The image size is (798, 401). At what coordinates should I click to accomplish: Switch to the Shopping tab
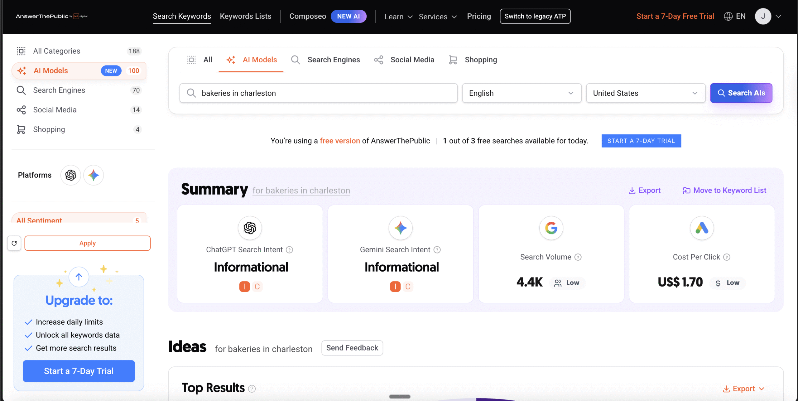(473, 60)
